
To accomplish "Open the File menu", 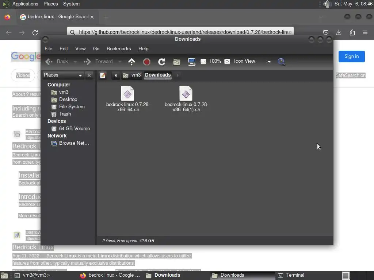I will point(49,48).
